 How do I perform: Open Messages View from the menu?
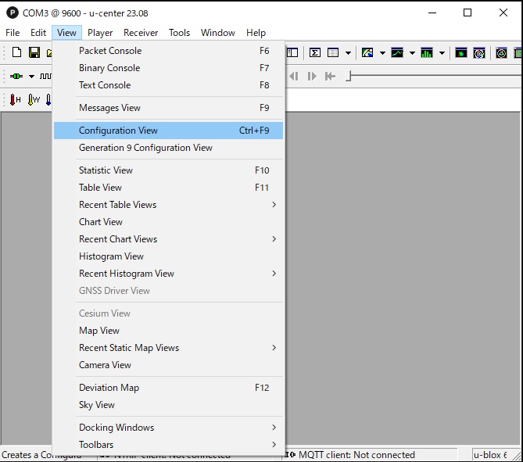(168, 108)
